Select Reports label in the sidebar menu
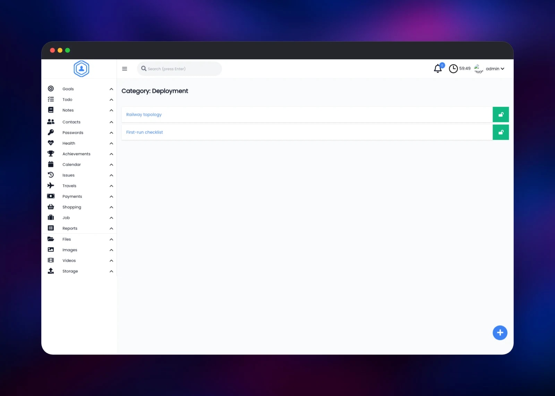Screen dimensions: 555x396 (x=70, y=228)
